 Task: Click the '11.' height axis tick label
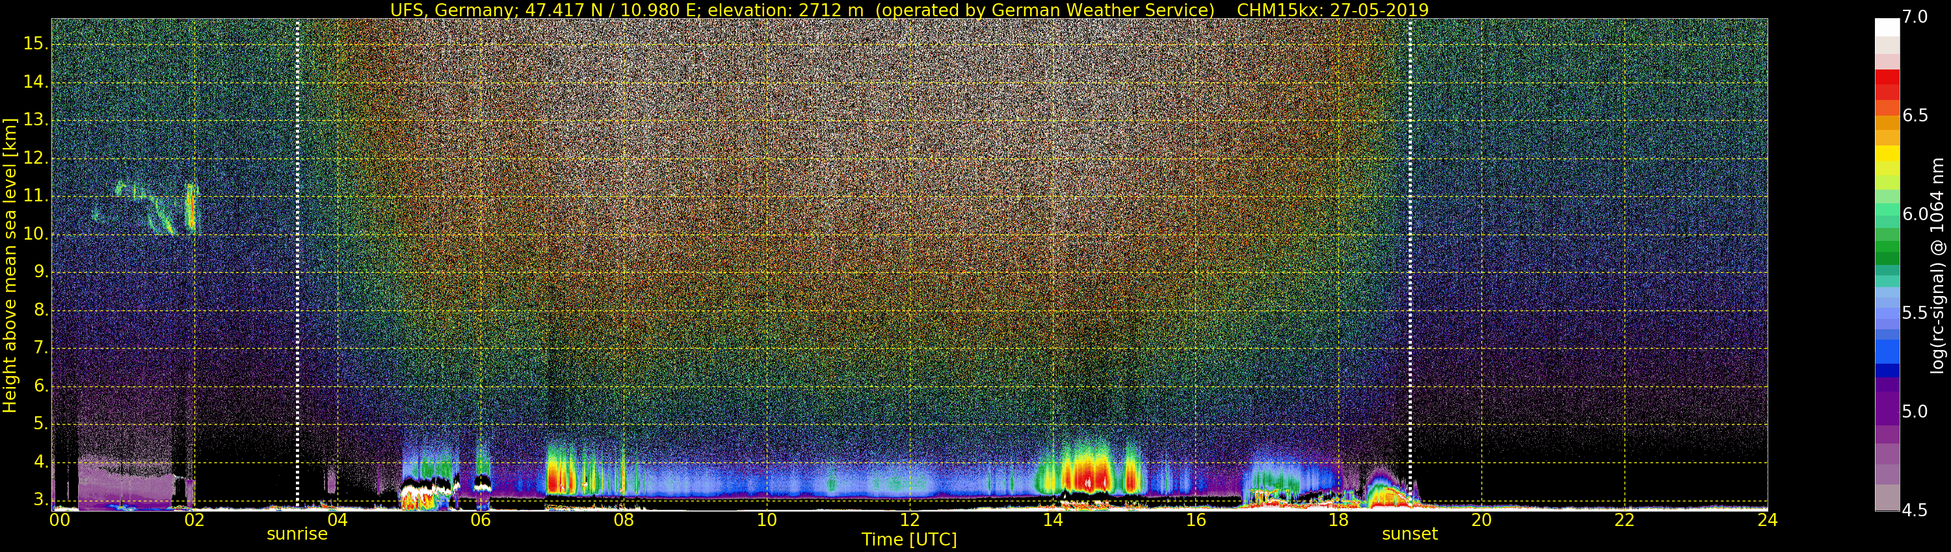(x=35, y=196)
